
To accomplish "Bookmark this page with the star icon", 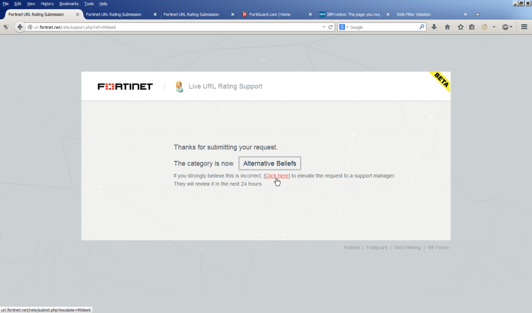I will (460, 26).
